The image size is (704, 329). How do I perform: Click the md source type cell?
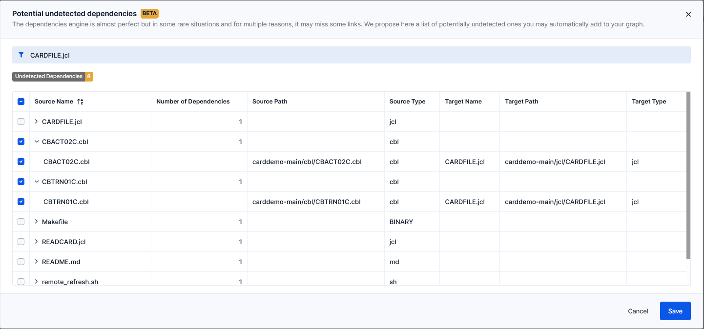(x=394, y=262)
